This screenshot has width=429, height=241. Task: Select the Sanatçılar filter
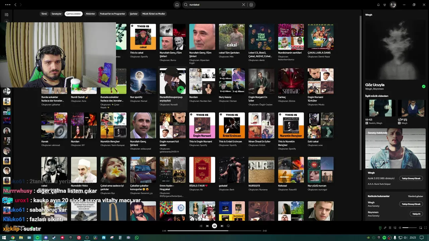(56, 14)
